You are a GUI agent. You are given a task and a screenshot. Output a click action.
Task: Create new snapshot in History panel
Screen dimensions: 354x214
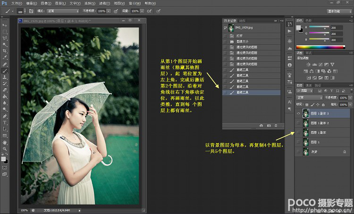point(269,125)
